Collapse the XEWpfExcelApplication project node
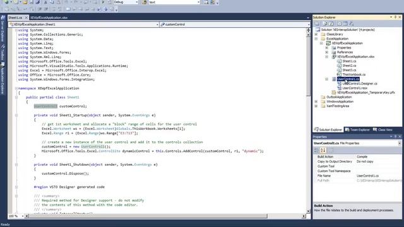The width and height of the screenshot is (404, 227). (321, 44)
